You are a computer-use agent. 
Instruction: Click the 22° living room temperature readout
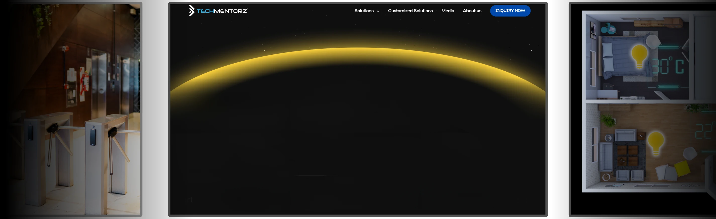coord(704,131)
